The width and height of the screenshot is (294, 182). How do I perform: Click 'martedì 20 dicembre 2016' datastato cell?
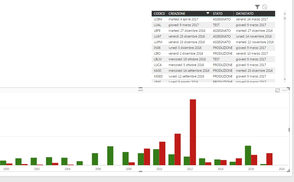(254, 71)
